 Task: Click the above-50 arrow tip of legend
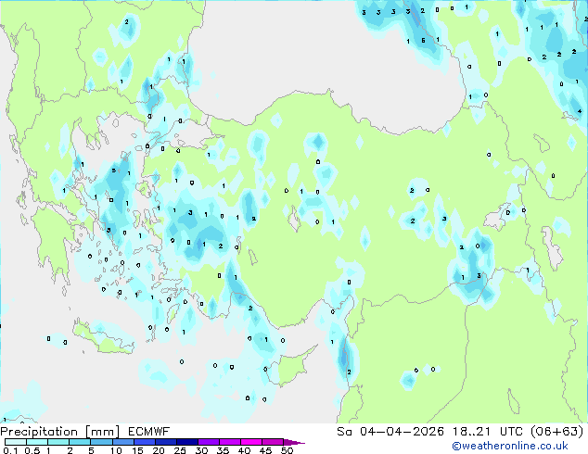pyautogui.click(x=294, y=442)
